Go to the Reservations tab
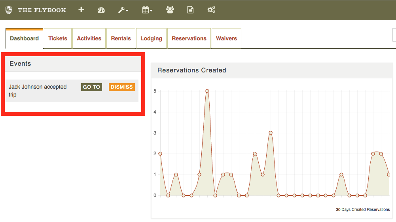Image resolution: width=396 pixels, height=222 pixels. point(189,38)
